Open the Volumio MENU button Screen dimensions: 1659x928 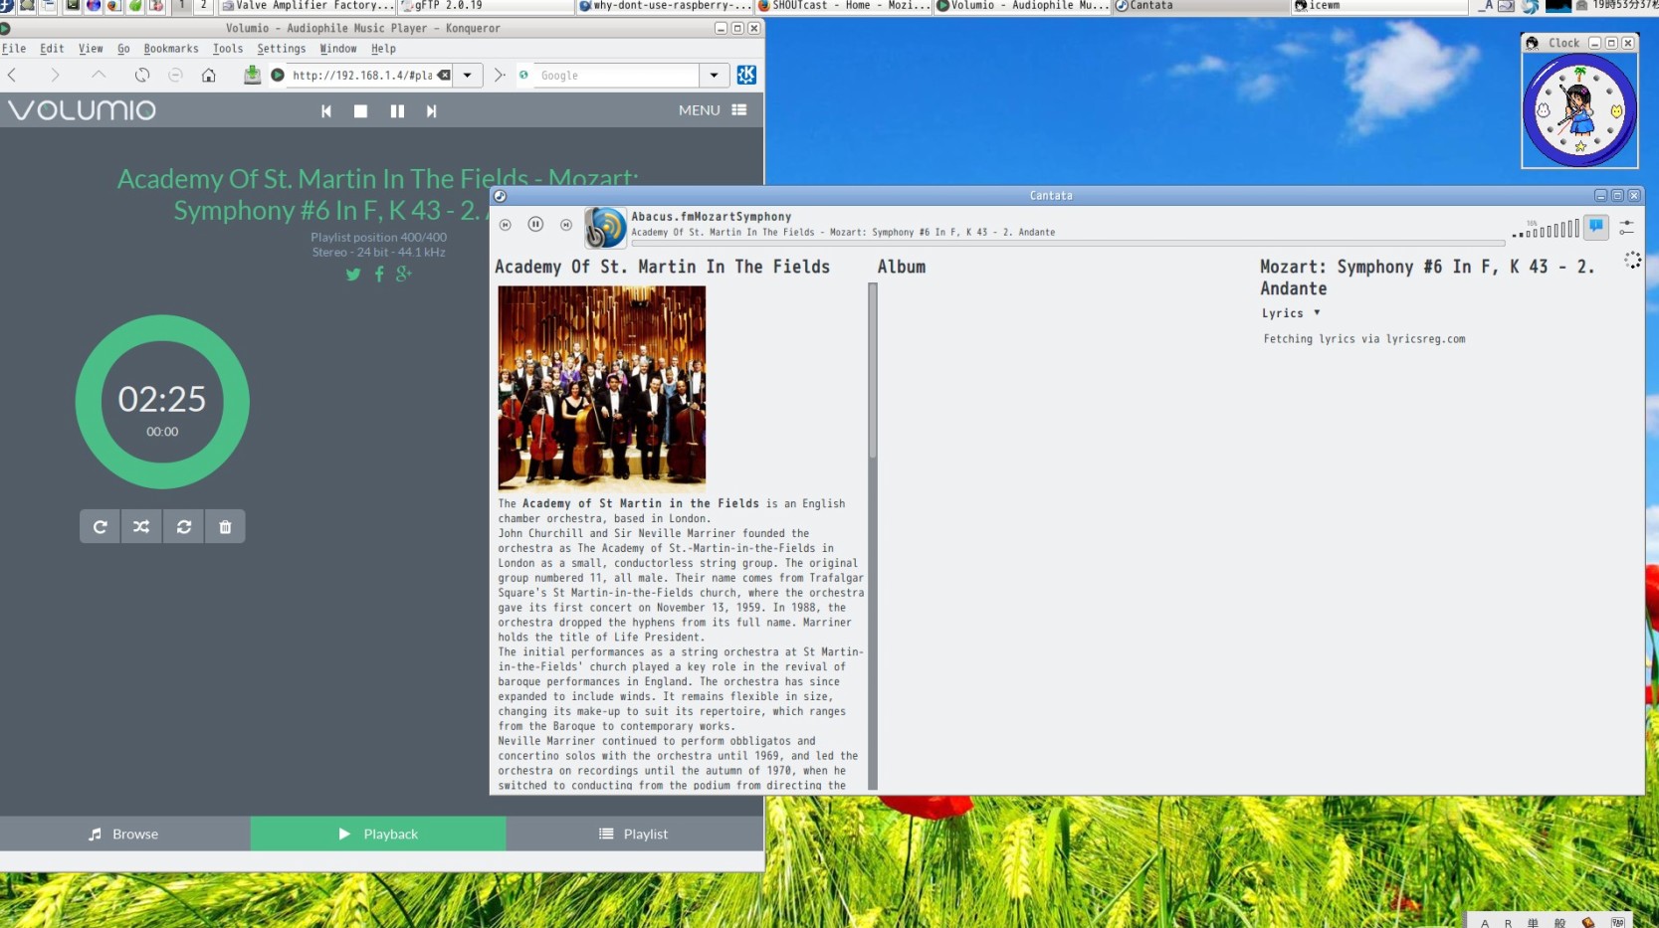tap(712, 110)
